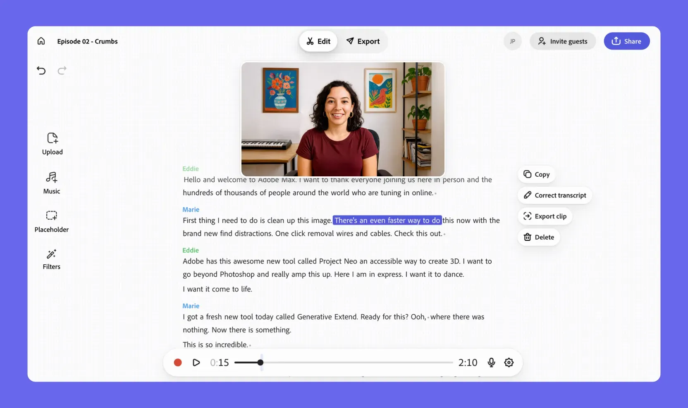The width and height of the screenshot is (688, 408).
Task: Select Correct transcript option
Action: tap(554, 195)
